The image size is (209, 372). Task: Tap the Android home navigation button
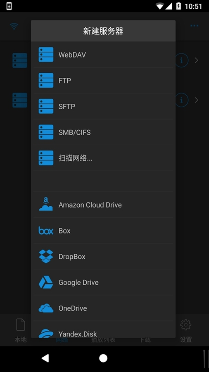click(x=103, y=358)
